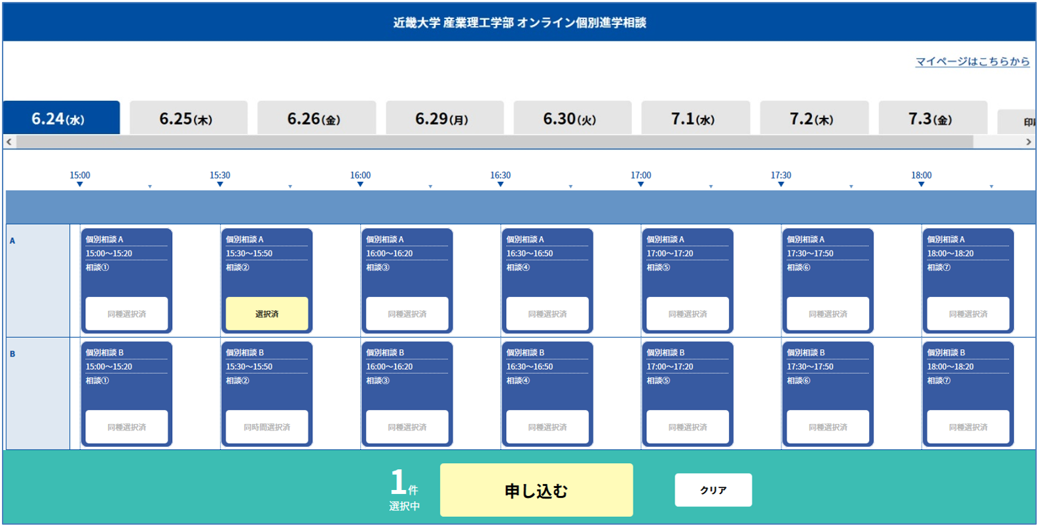Screen dimensions: 1038x526
Task: Click 同種選択済 on 個別相談 B 18:00 slot
Action: coord(967,427)
